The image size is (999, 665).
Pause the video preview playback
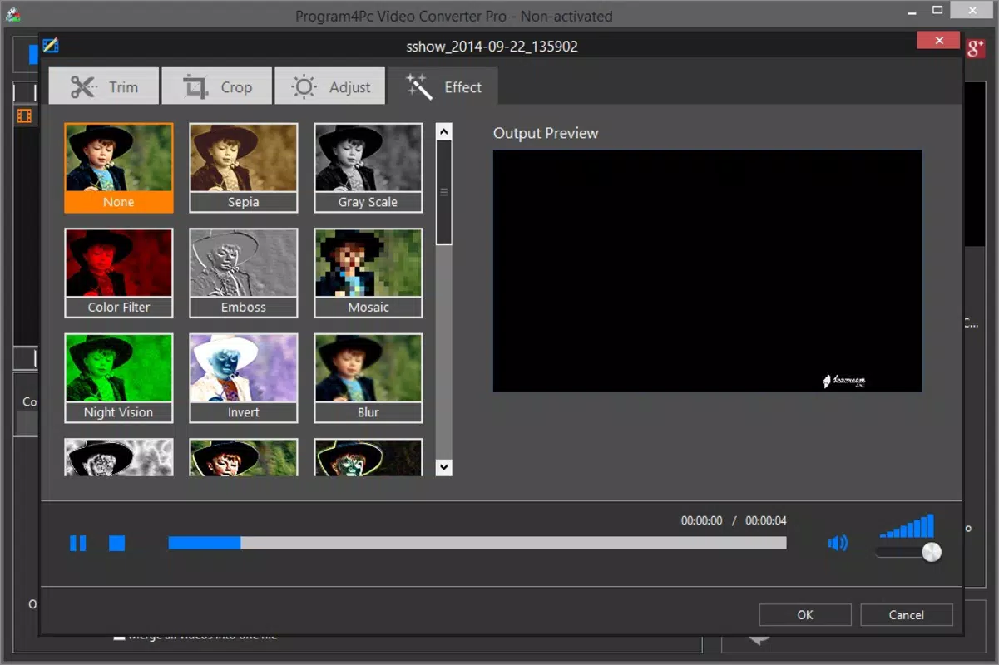click(77, 543)
